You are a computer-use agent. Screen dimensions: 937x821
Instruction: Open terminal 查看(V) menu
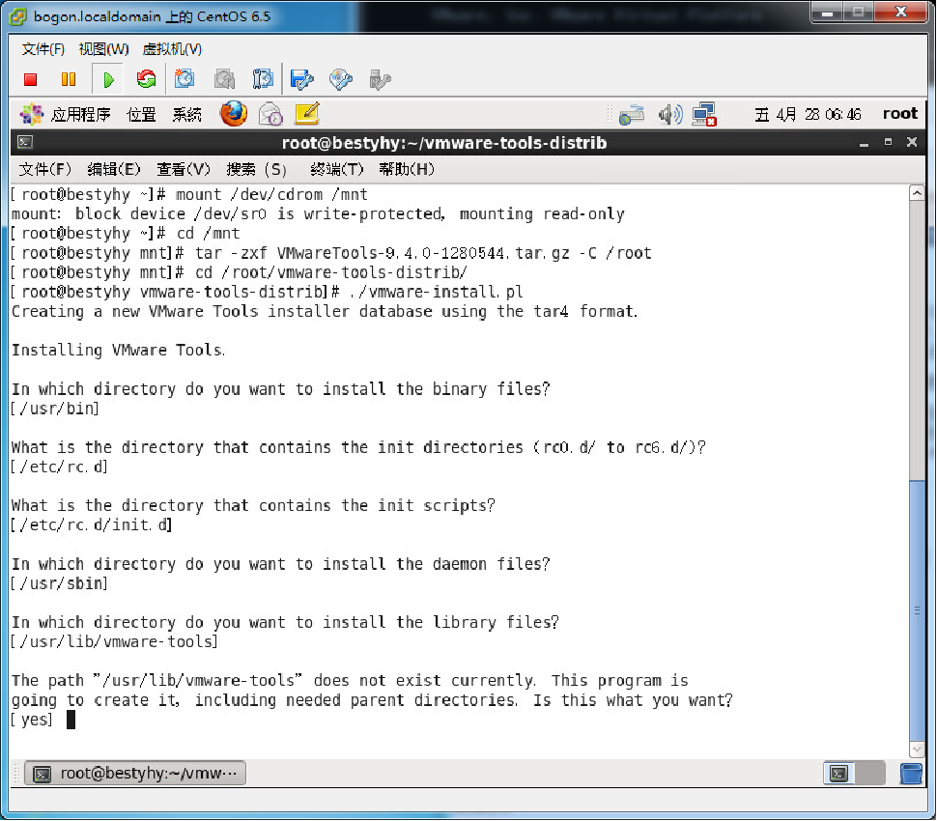(184, 170)
